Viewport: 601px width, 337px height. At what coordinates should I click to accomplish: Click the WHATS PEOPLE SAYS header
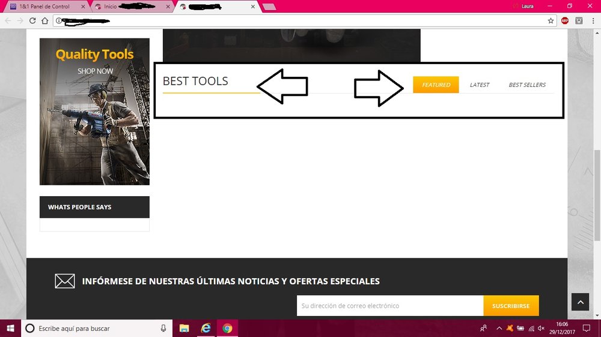tap(95, 207)
